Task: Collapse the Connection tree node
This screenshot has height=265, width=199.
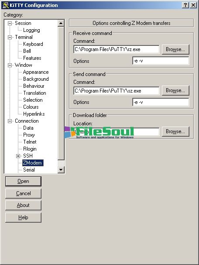Action: coord(10,121)
